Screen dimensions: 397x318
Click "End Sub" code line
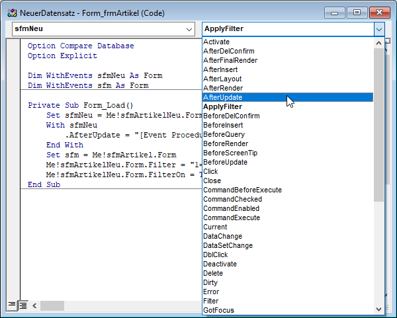click(44, 184)
